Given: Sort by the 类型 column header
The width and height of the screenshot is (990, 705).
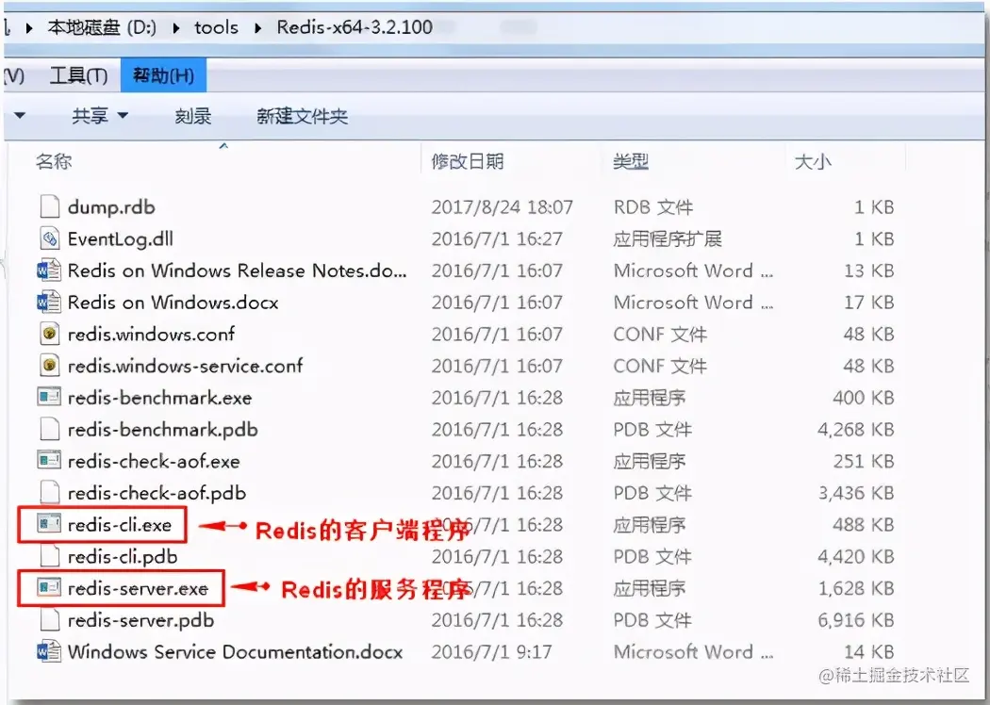Looking at the screenshot, I should click(x=630, y=161).
